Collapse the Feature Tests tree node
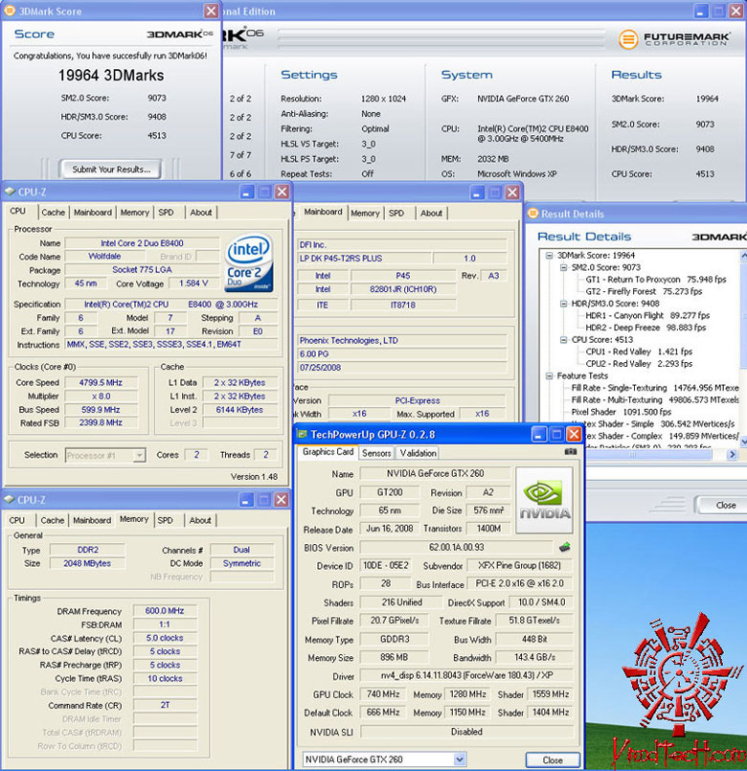 tap(550, 375)
